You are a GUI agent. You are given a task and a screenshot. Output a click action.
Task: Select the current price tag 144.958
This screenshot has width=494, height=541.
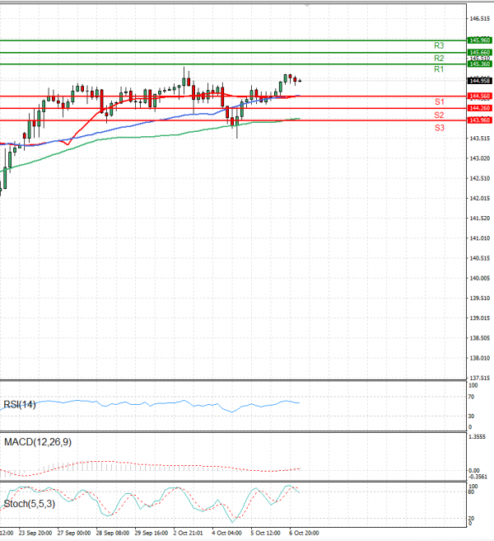(479, 81)
